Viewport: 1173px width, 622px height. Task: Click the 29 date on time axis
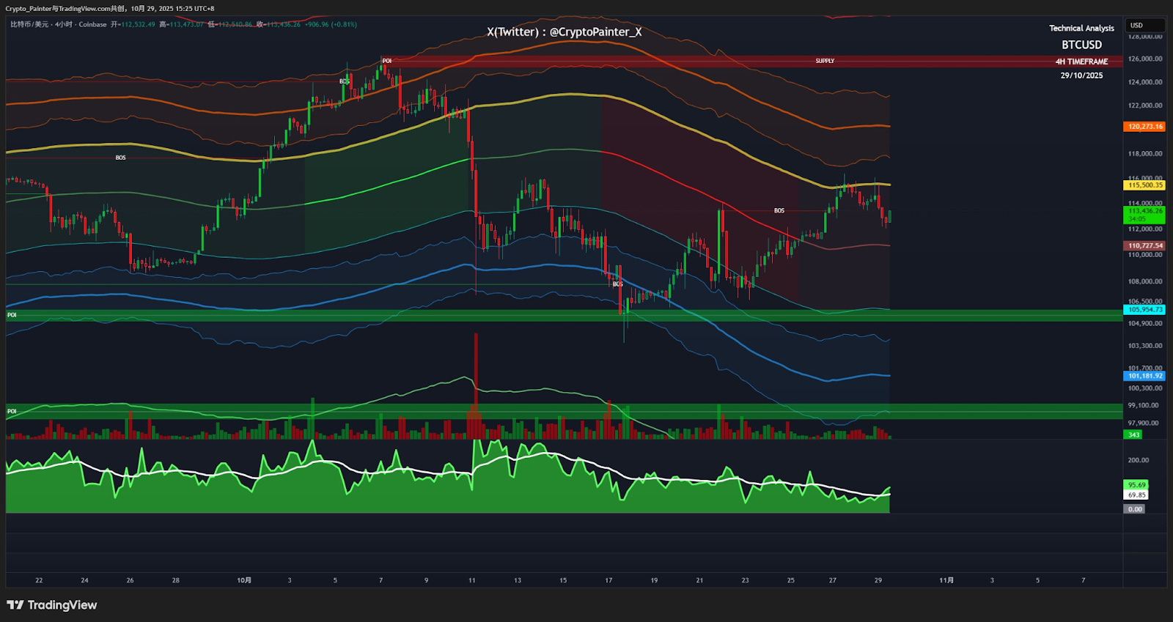point(878,580)
